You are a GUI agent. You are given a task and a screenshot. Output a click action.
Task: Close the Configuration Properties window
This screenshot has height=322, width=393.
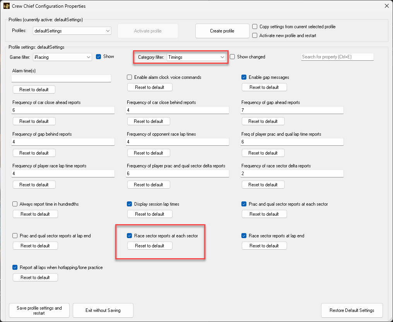(x=387, y=6)
